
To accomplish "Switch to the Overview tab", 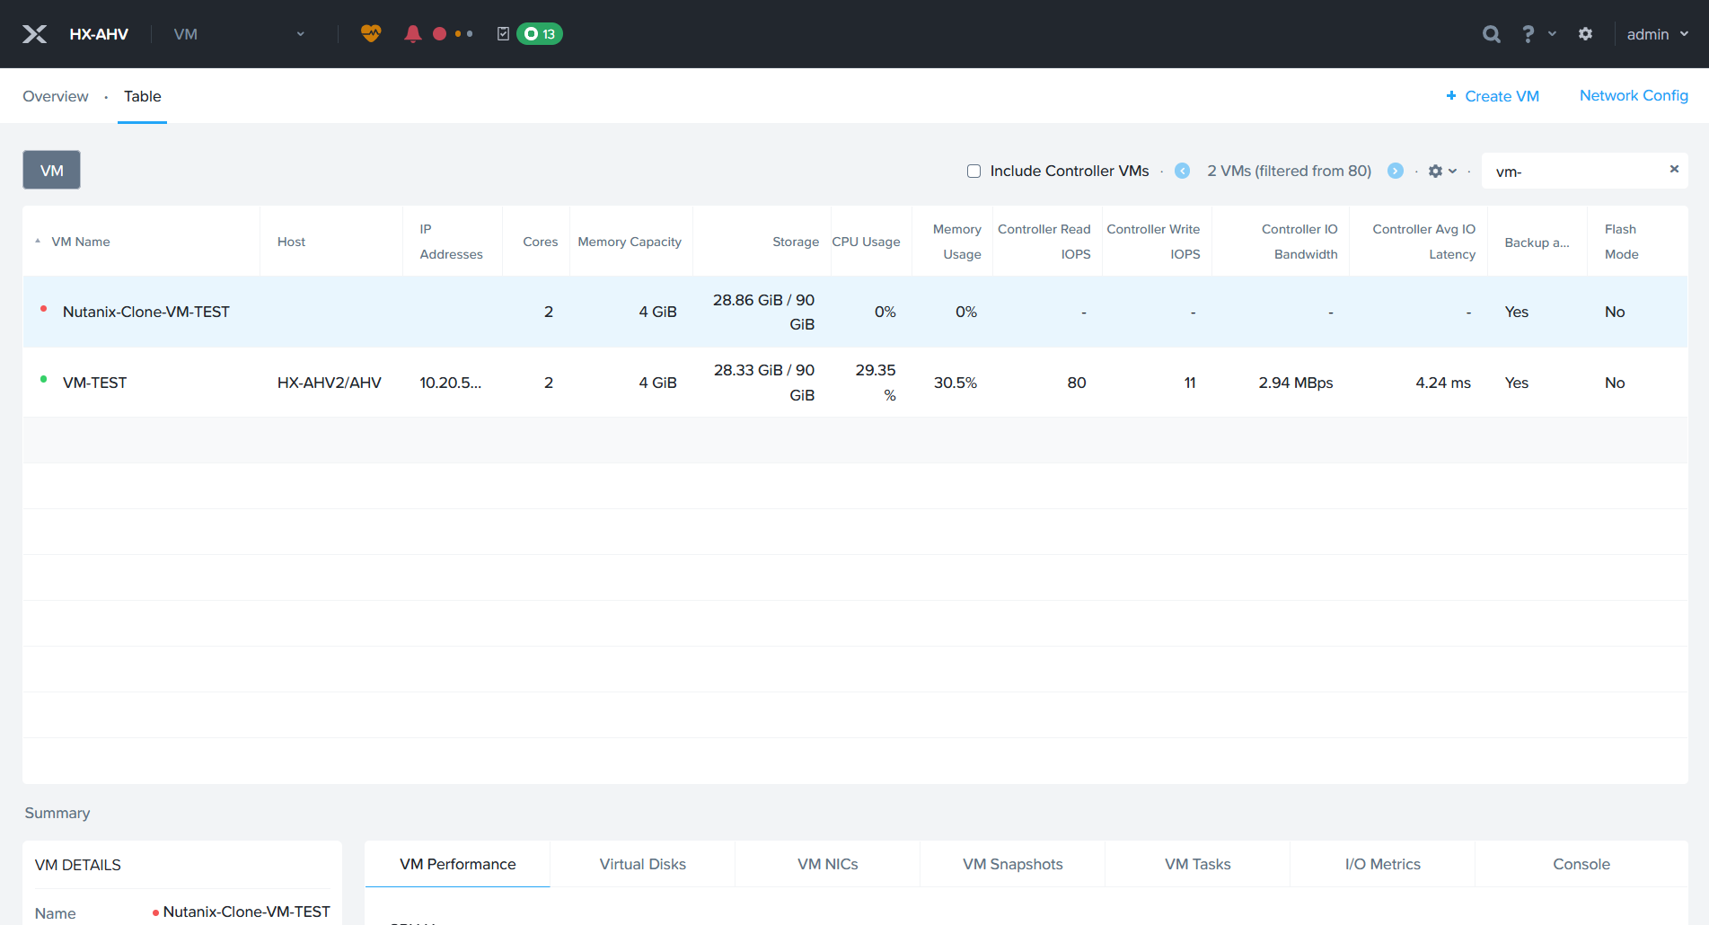I will coord(56,96).
